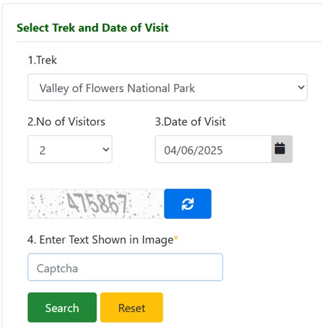
Task: Click the 2.No of Visitors label
Action: [x=66, y=122]
